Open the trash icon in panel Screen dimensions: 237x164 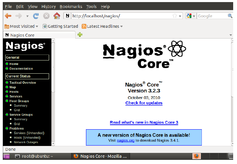click(x=230, y=156)
